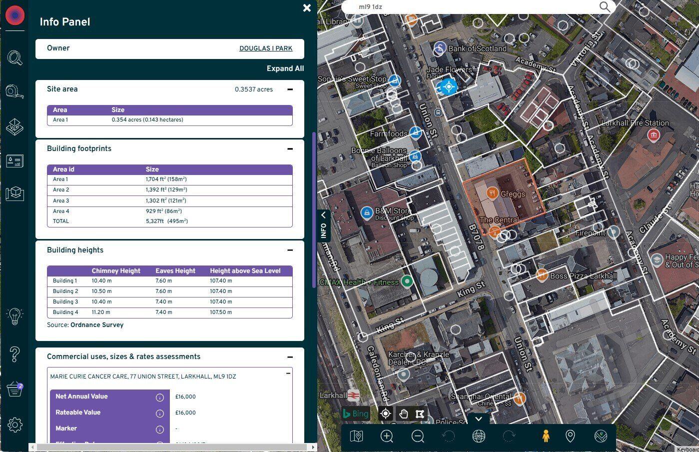699x452 pixels.
Task: Toggle the INFO side panel tab
Action: pyautogui.click(x=323, y=225)
